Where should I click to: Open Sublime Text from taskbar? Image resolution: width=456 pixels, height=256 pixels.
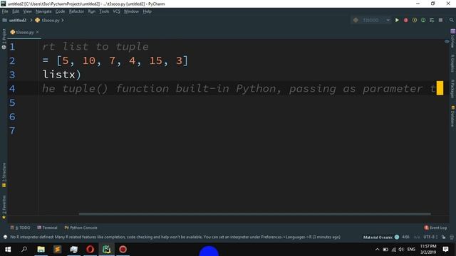57,250
